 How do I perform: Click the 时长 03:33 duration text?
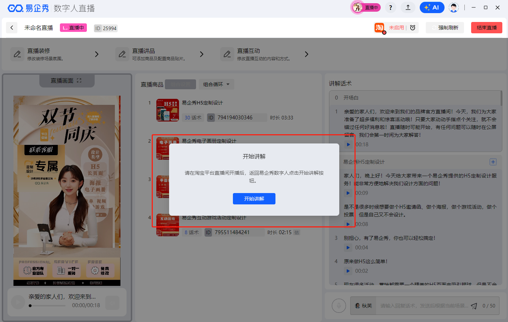[x=281, y=118]
